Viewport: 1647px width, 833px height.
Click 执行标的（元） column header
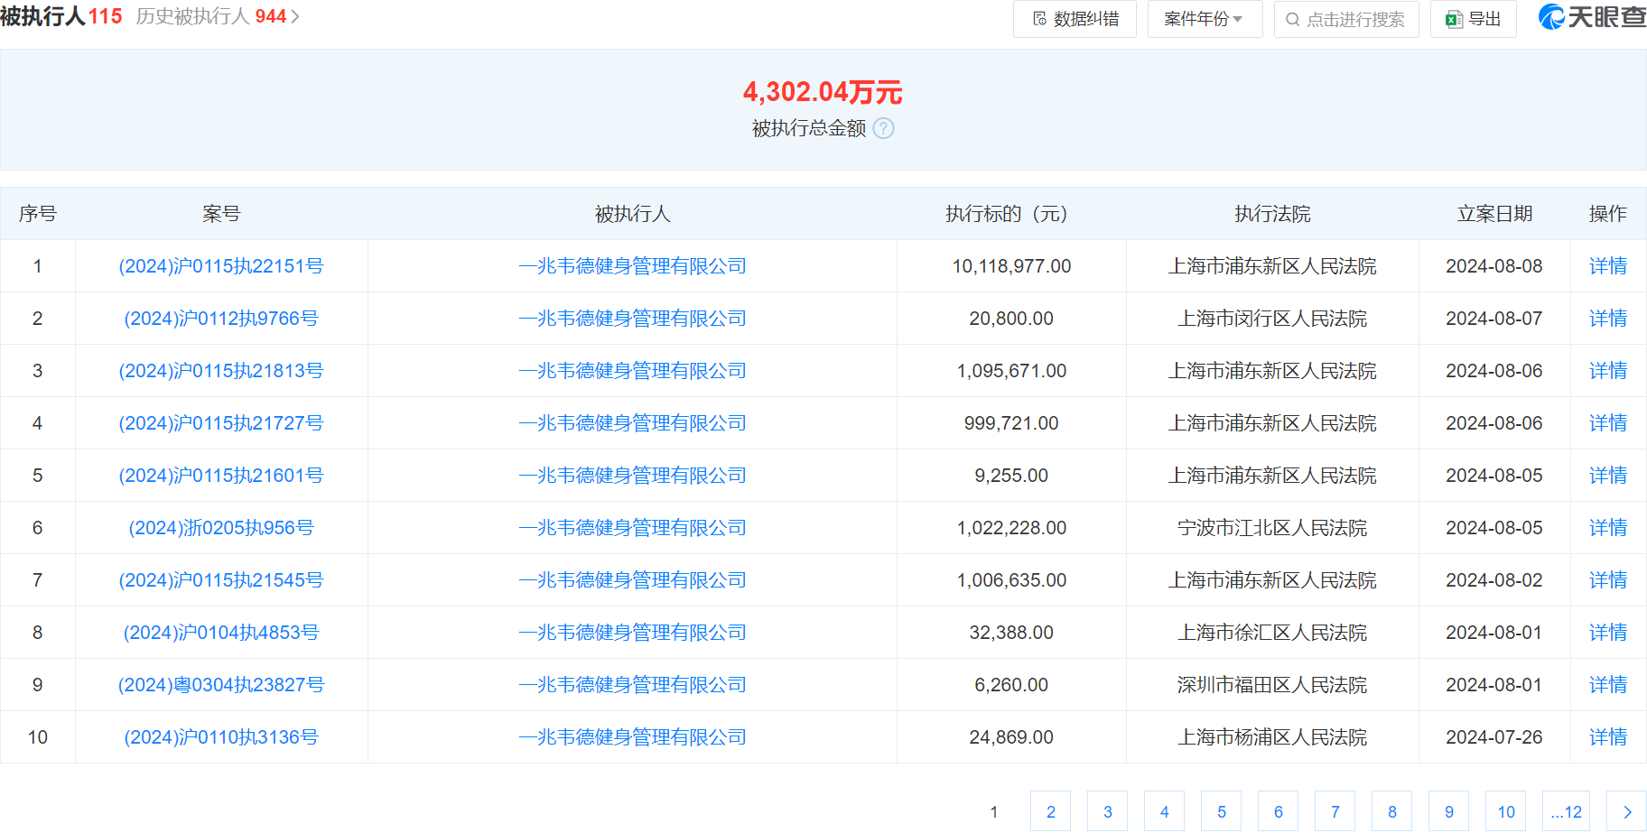tap(1011, 214)
